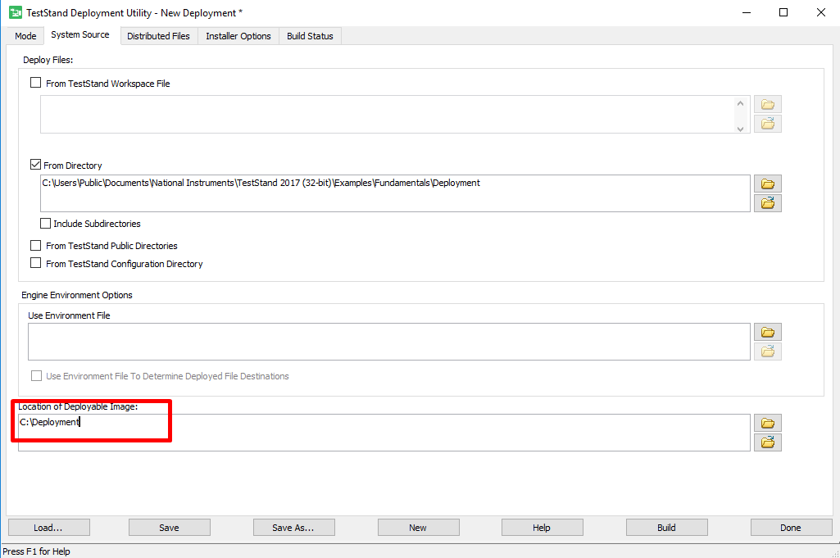The image size is (840, 558).
Task: Select the System Source tab
Action: 80,34
